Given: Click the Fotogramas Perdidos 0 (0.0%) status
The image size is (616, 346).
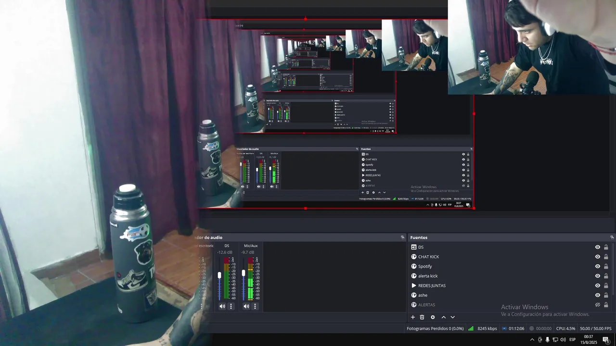Looking at the screenshot, I should [435, 329].
